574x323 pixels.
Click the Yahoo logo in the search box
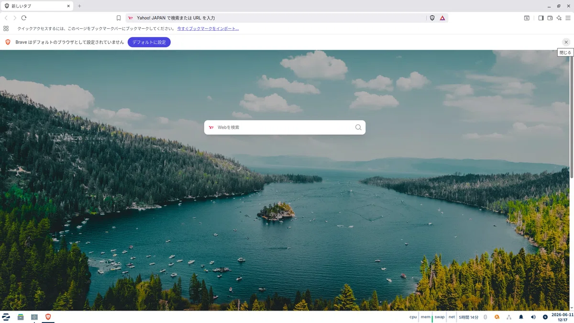pos(211,127)
